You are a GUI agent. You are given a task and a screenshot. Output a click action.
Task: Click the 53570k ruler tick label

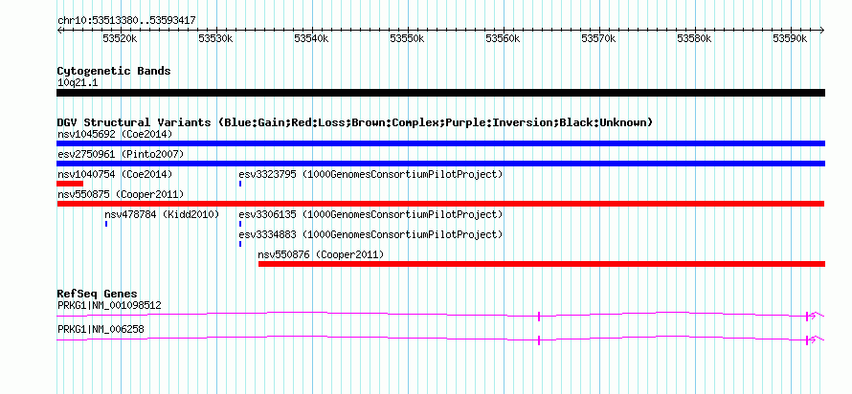(x=598, y=38)
